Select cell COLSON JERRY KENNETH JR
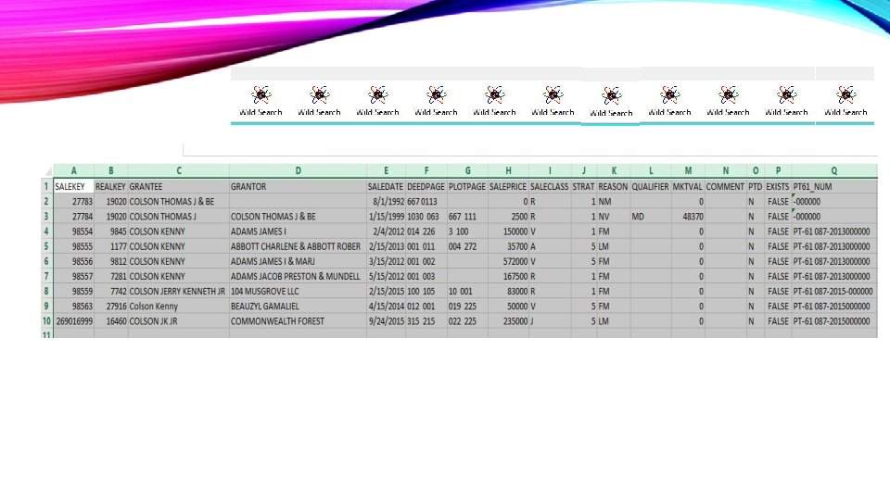Image resolution: width=890 pixels, height=500 pixels. (x=179, y=292)
